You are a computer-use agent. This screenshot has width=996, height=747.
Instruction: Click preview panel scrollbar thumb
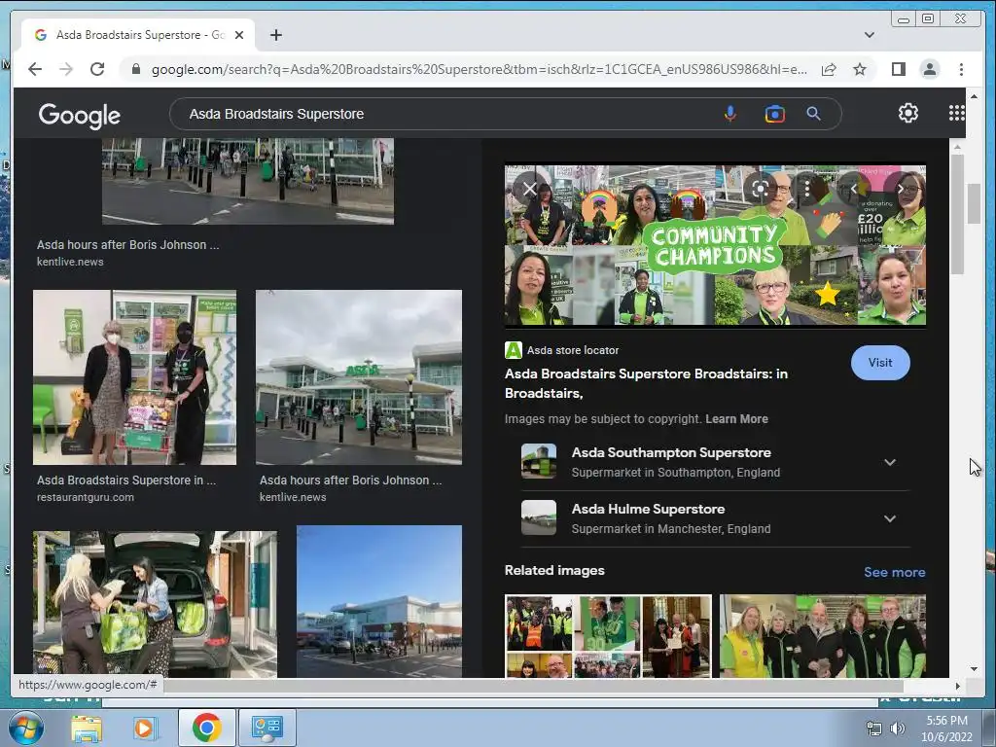pyautogui.click(x=957, y=213)
